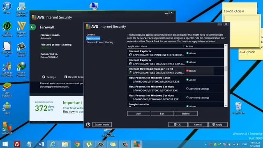Click the 13/01/2014 sticky note
This screenshot has width=263, height=148.
240,8
